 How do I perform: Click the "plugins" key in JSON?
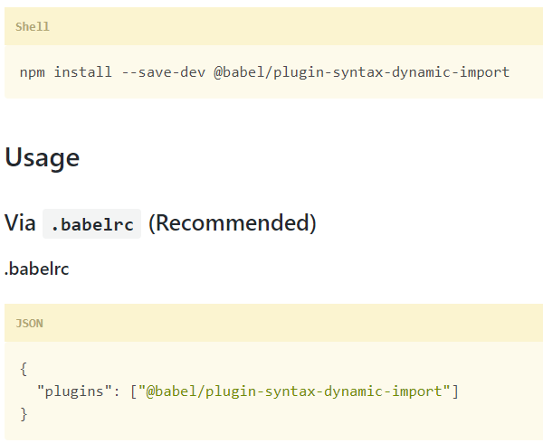74,391
